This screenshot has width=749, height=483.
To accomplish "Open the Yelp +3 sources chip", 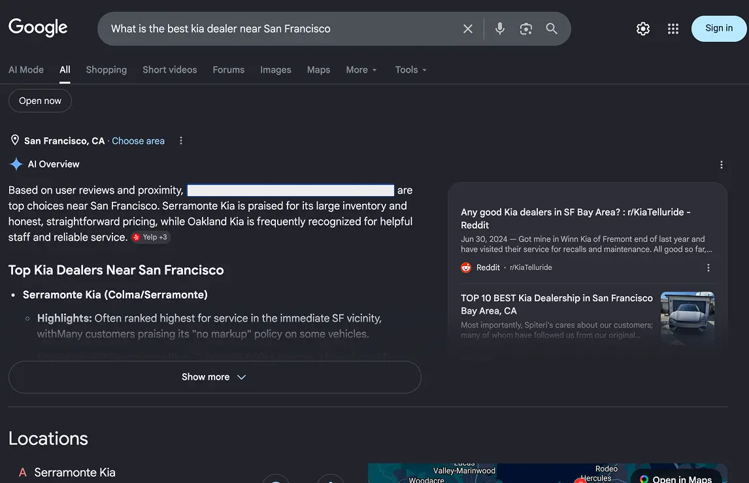I will click(150, 237).
